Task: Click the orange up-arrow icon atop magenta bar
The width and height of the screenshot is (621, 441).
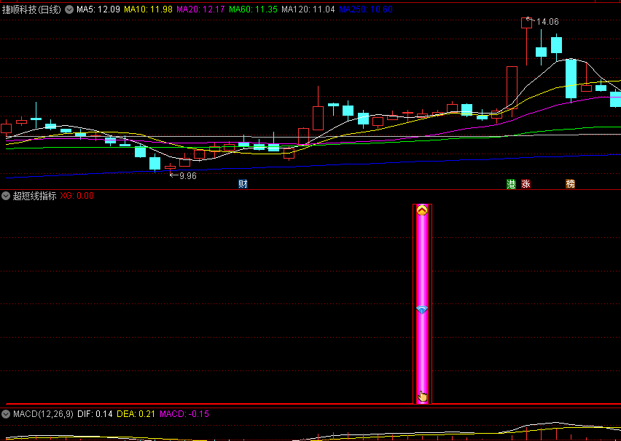Action: pos(422,210)
